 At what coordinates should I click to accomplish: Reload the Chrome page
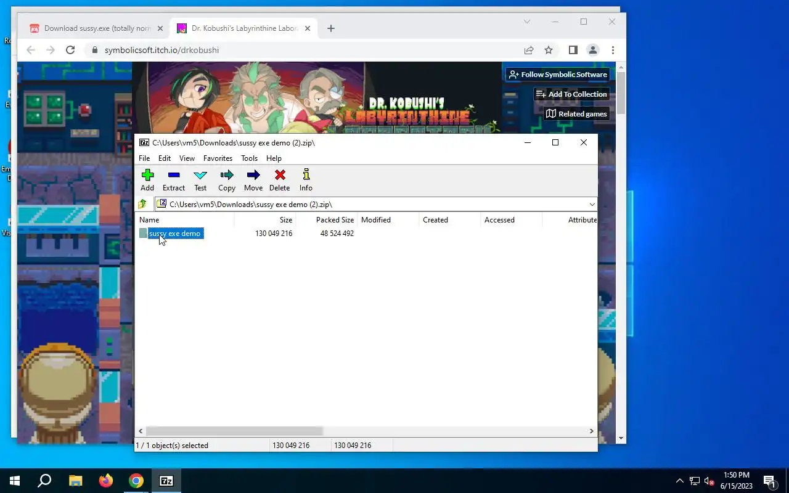pyautogui.click(x=70, y=50)
